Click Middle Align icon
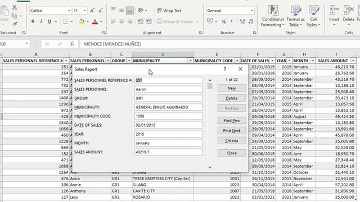Screen dimensions: 360x202 point(121,10)
